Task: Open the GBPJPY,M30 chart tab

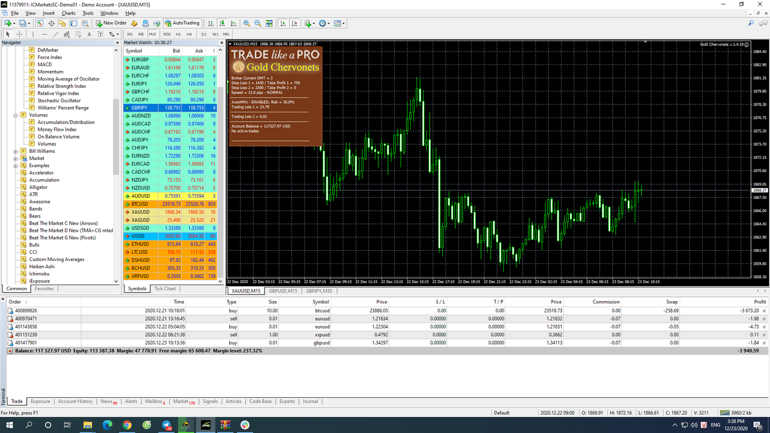Action: click(x=319, y=291)
